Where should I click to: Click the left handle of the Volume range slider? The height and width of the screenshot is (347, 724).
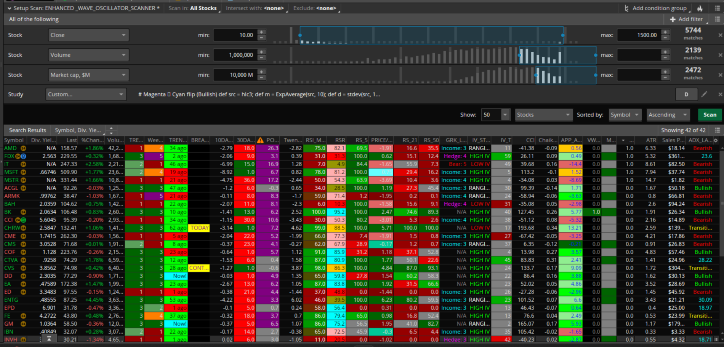tap(520, 55)
